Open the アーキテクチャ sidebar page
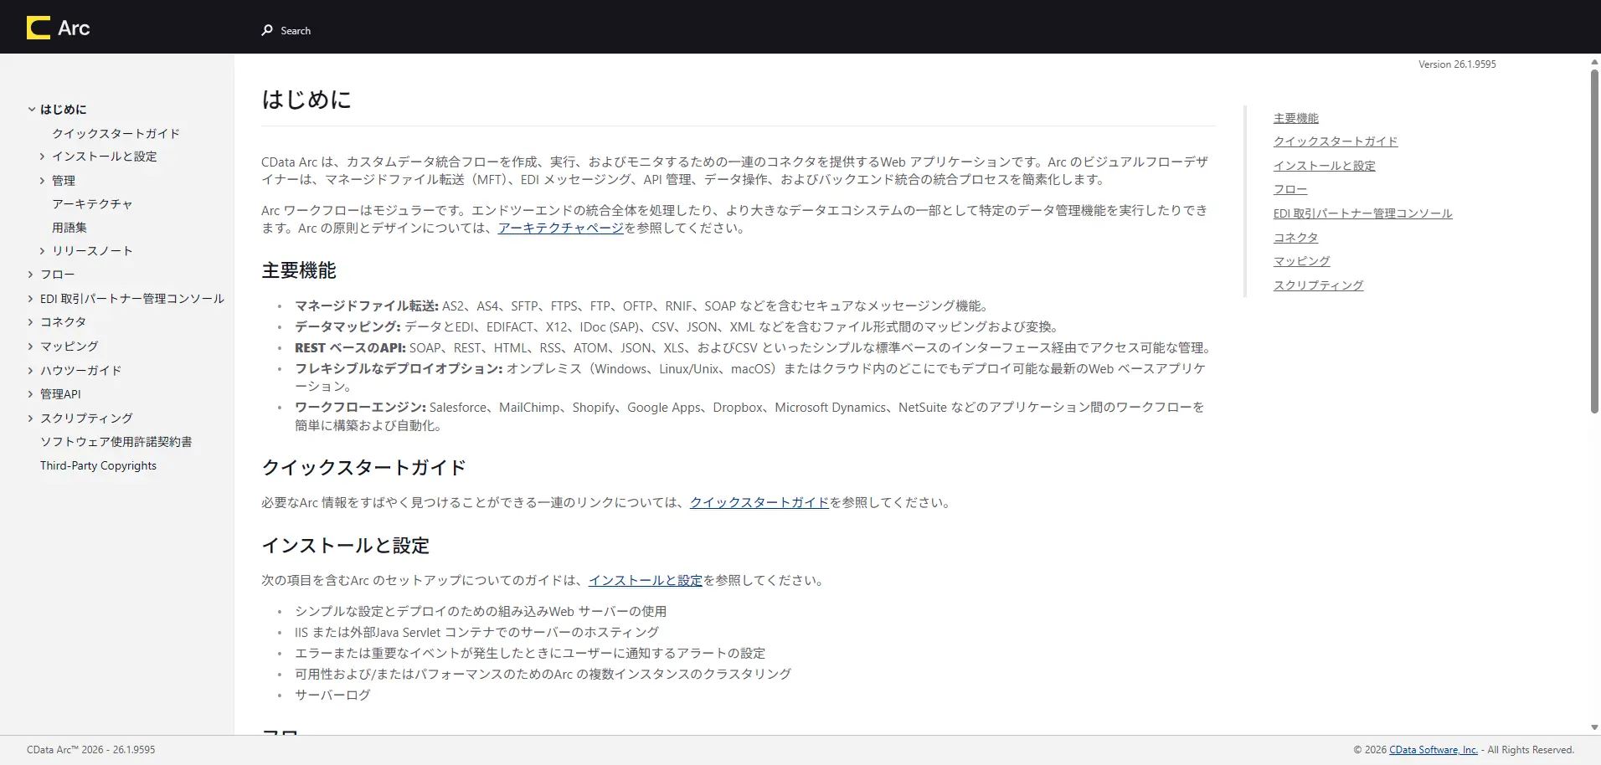1601x765 pixels. (x=92, y=203)
